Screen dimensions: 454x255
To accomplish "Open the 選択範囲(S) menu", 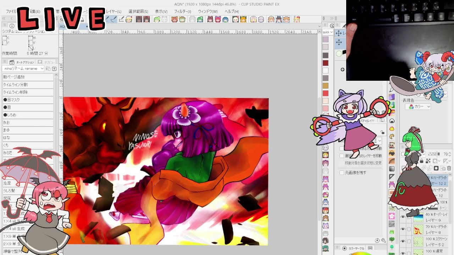I will point(138,11).
